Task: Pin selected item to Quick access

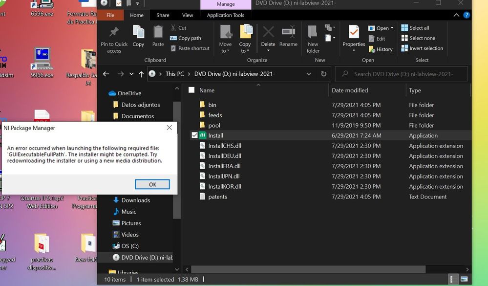Action: pos(114,39)
